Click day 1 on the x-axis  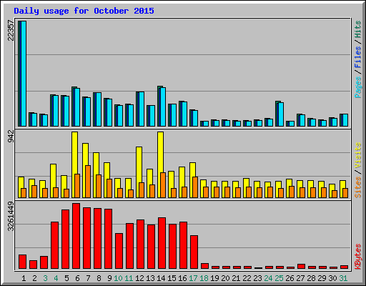pyautogui.click(x=24, y=278)
